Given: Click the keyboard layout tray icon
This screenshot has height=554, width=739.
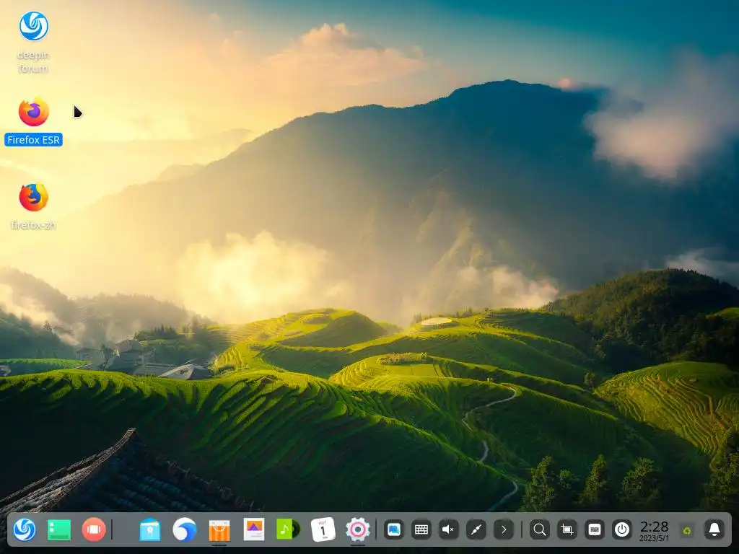Looking at the screenshot, I should pyautogui.click(x=595, y=530).
